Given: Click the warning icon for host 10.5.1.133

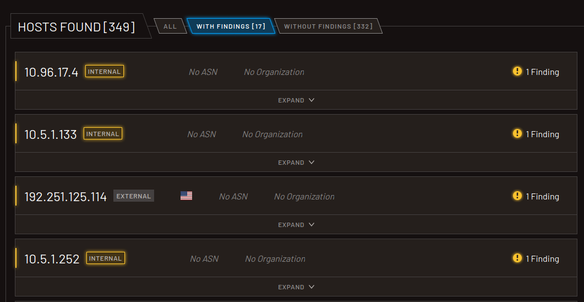Looking at the screenshot, I should [517, 134].
